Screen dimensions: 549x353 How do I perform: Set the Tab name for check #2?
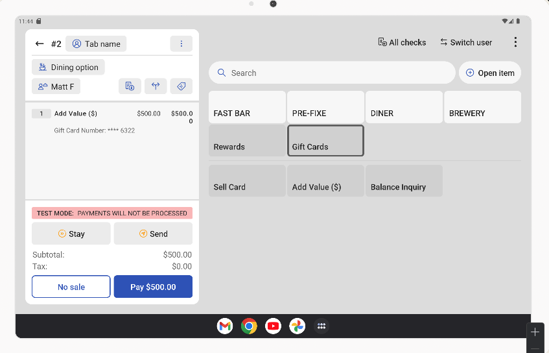pos(96,44)
